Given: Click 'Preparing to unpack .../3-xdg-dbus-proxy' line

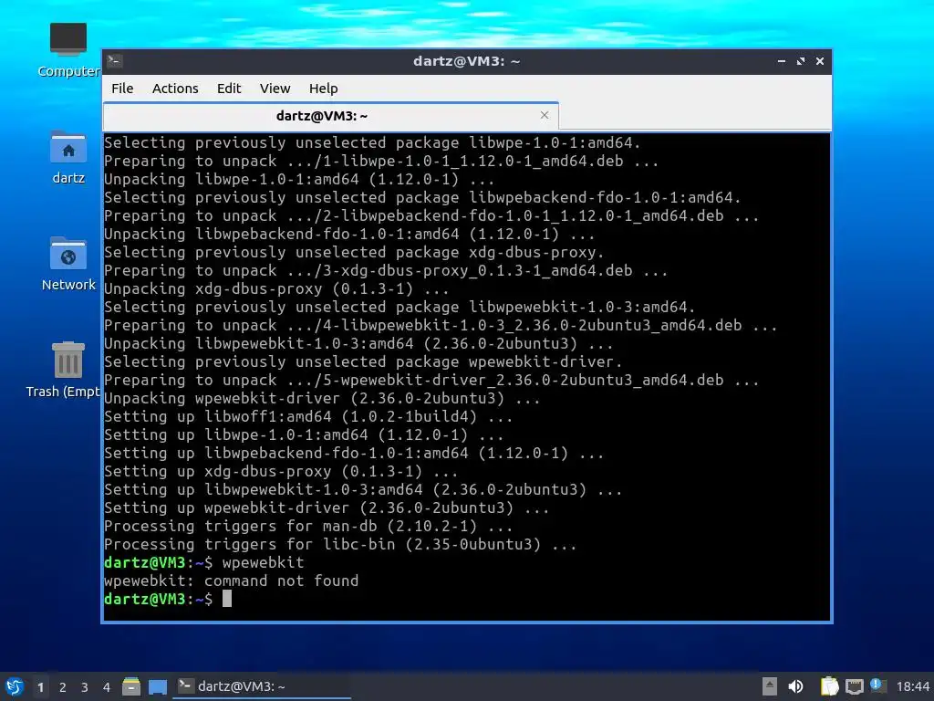Looking at the screenshot, I should tap(386, 270).
